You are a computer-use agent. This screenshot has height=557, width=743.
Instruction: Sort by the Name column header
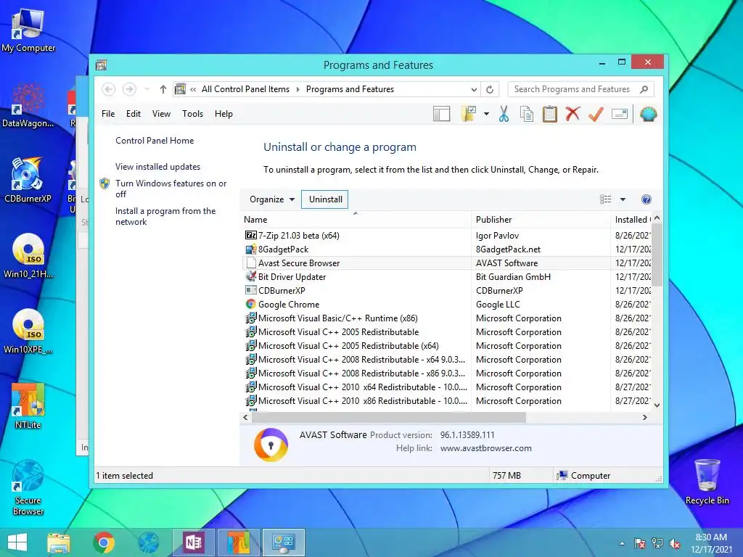point(356,220)
